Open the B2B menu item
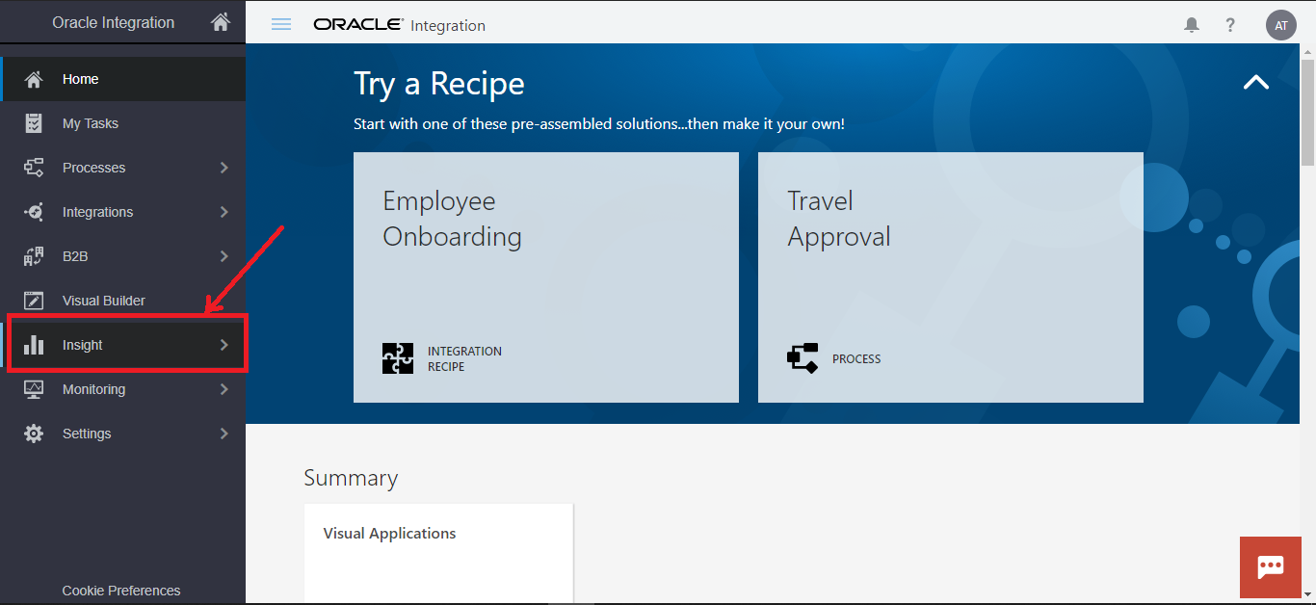The height and width of the screenshot is (605, 1316). pyautogui.click(x=75, y=256)
